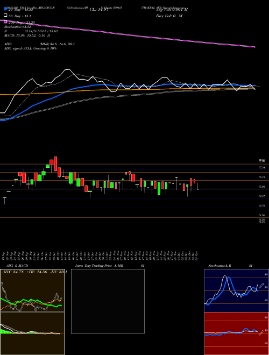Click the 15.03 price axis label
This screenshot has width=269, height=355.
(x=261, y=187)
